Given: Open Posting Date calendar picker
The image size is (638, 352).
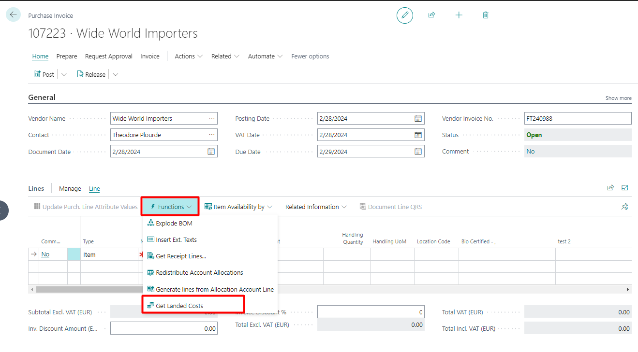Looking at the screenshot, I should pos(418,119).
